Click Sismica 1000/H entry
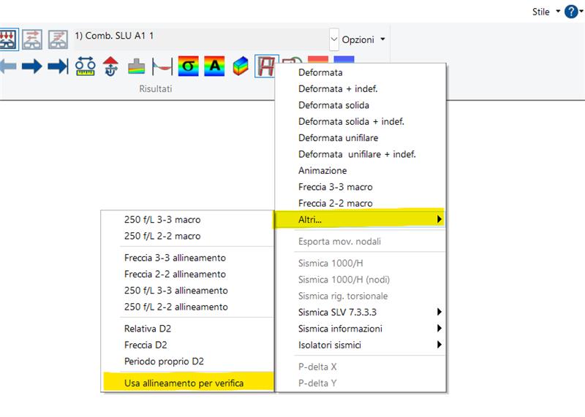The width and height of the screenshot is (585, 417). click(361, 263)
